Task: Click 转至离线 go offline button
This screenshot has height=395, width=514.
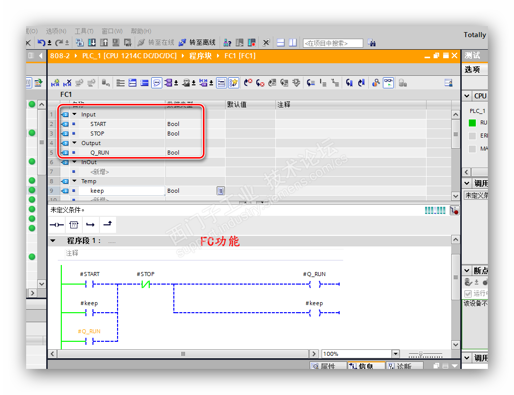Action: [x=197, y=43]
